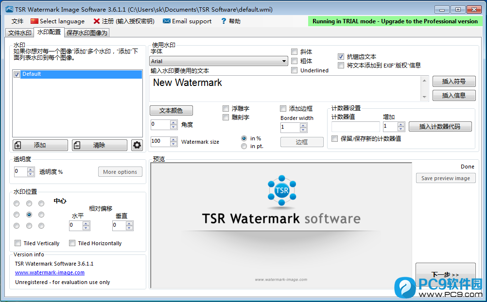The height and width of the screenshot is (302, 487).
Task: Click the 下一步 >> next button
Action: (x=445, y=275)
